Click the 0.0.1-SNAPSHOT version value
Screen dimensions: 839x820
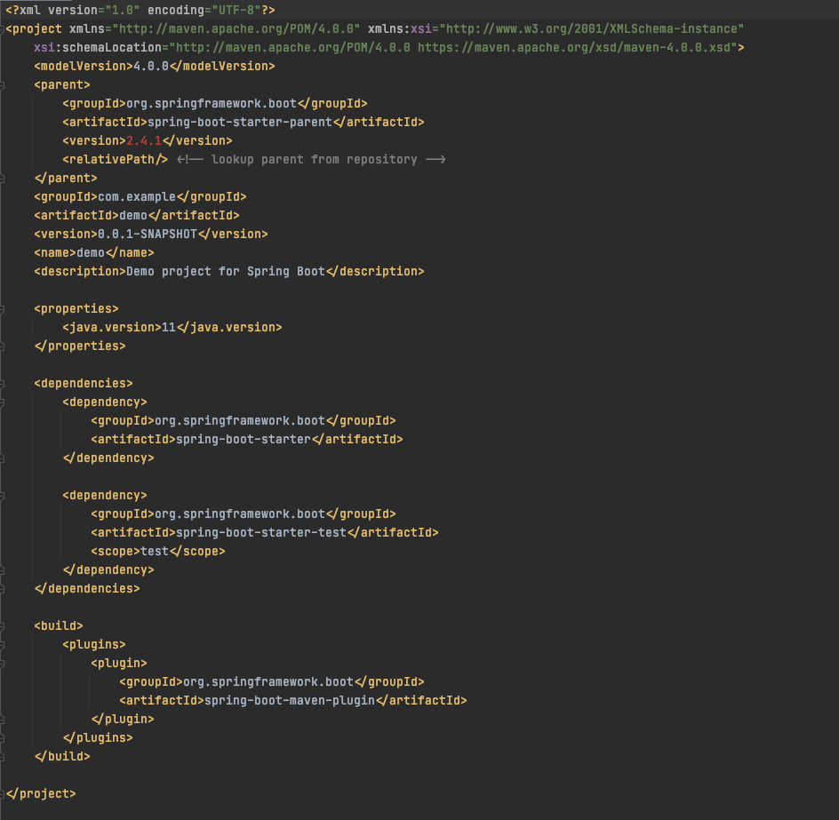tap(148, 235)
